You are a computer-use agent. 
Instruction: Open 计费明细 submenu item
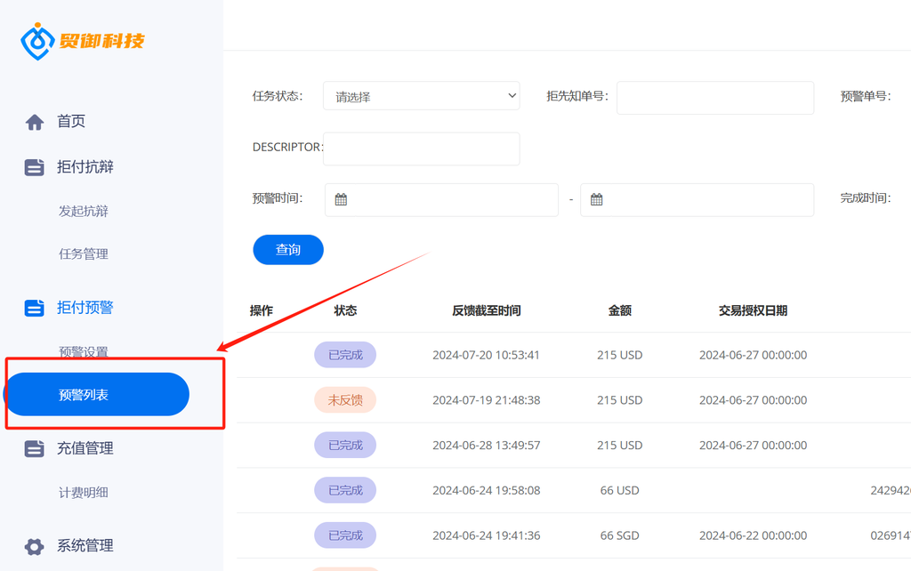click(83, 493)
